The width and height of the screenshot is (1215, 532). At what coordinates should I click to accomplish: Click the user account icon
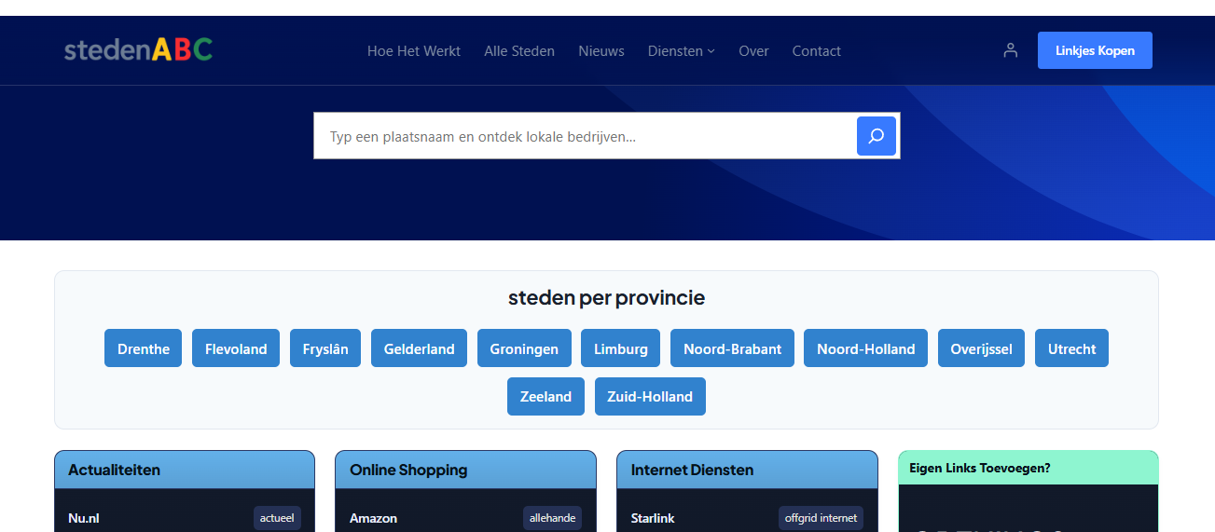(x=1010, y=50)
